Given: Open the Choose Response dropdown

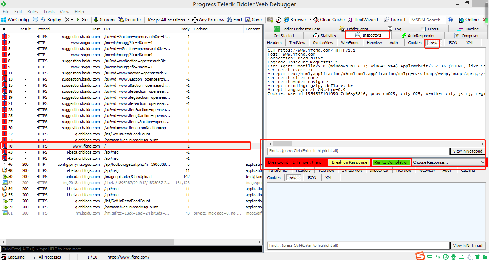Looking at the screenshot, I should tap(449, 162).
